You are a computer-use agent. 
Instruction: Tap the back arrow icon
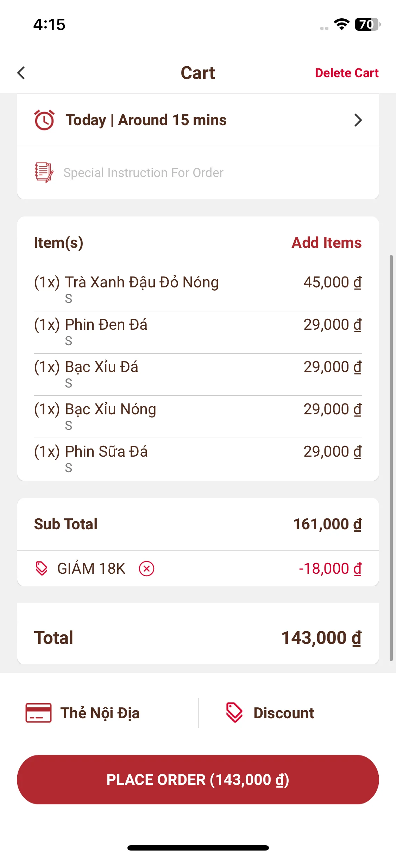21,73
